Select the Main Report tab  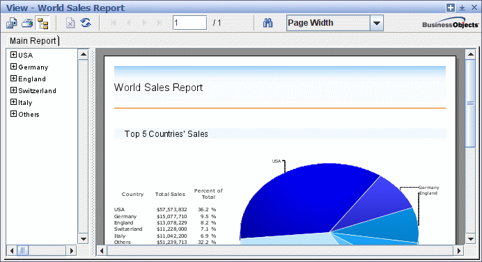[x=33, y=41]
